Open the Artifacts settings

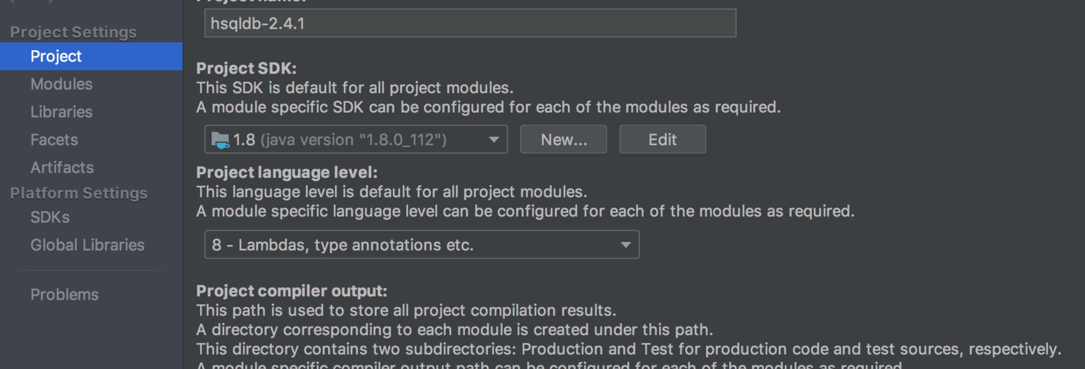click(x=62, y=167)
